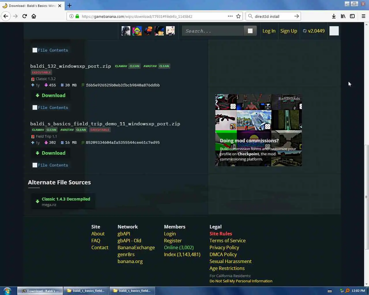This screenshot has height=295, width=369.
Task: Open the About link in footer
Action: pos(98,234)
